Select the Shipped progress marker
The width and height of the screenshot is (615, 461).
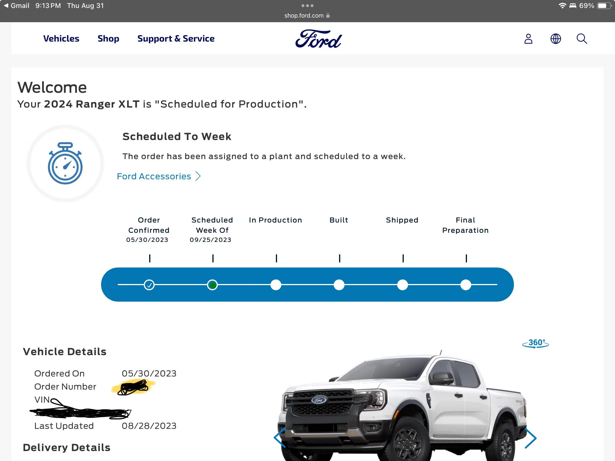[x=403, y=285]
